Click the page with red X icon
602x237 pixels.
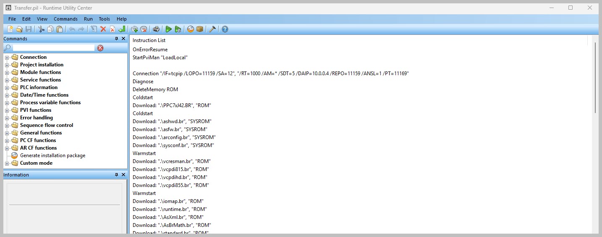pos(113,29)
